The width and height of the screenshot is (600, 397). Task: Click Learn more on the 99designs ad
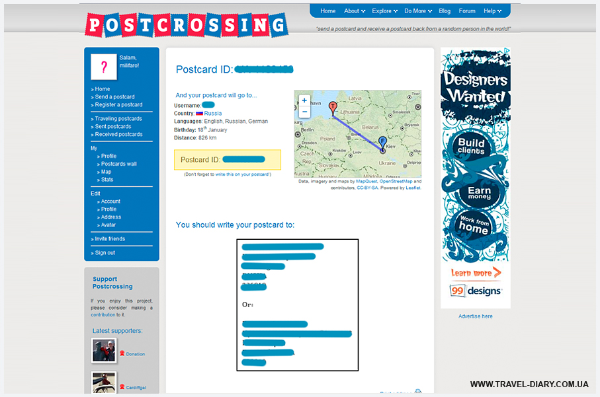pos(476,273)
